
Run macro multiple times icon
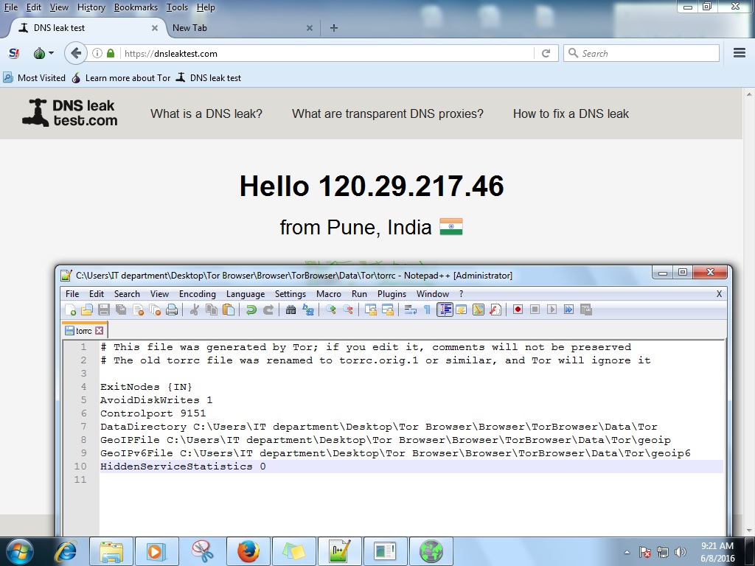point(568,310)
